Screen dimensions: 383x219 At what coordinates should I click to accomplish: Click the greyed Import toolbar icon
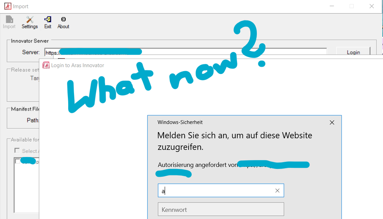point(9,22)
